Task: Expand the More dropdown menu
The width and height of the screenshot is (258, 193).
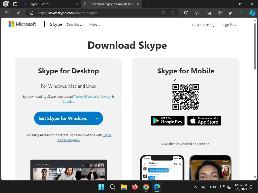Action: pos(95,25)
